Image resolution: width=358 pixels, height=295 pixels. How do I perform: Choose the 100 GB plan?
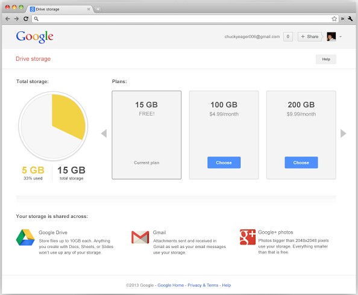[224, 163]
